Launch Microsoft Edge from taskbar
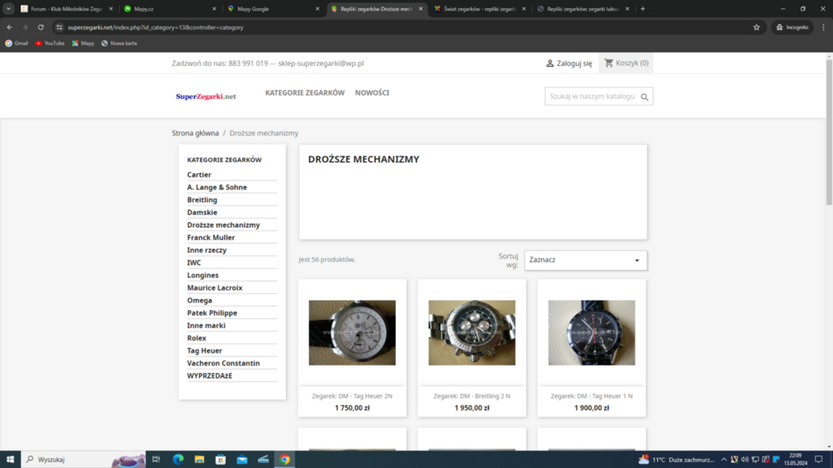Image resolution: width=833 pixels, height=468 pixels. coord(178,459)
